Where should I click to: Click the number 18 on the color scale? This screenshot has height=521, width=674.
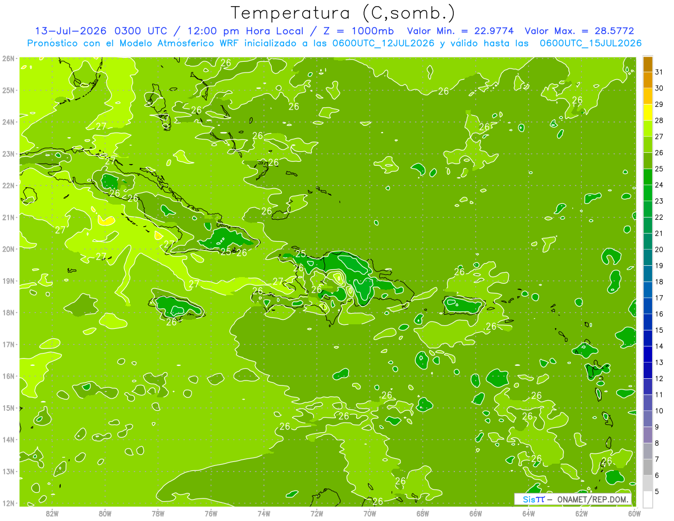coord(659,282)
